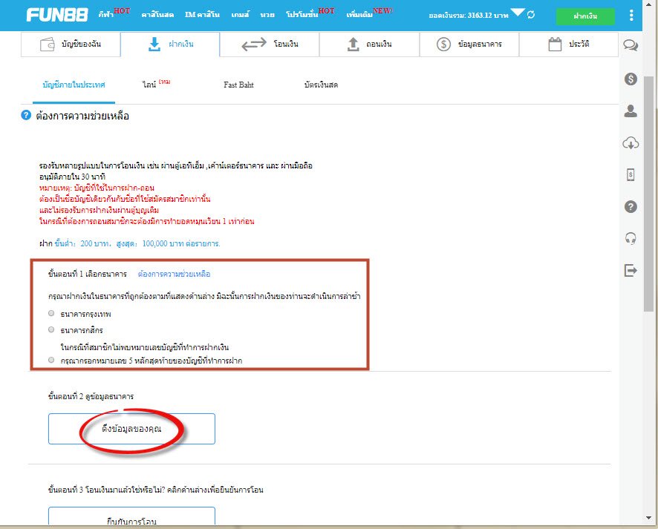Viewport: 658px width, 529px height.
Task: Click the mobile payment phone icon
Action: coord(631,175)
